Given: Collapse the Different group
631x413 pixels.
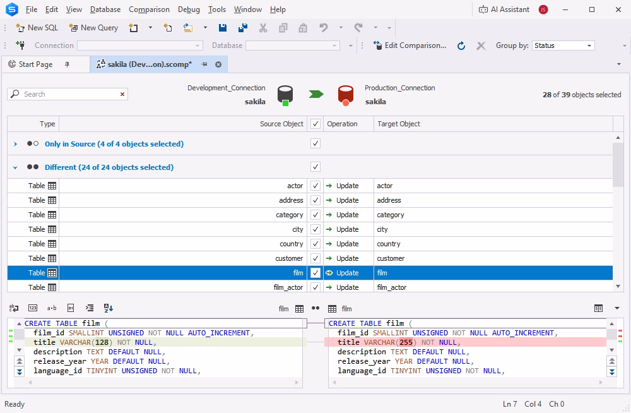Looking at the screenshot, I should click(x=15, y=167).
